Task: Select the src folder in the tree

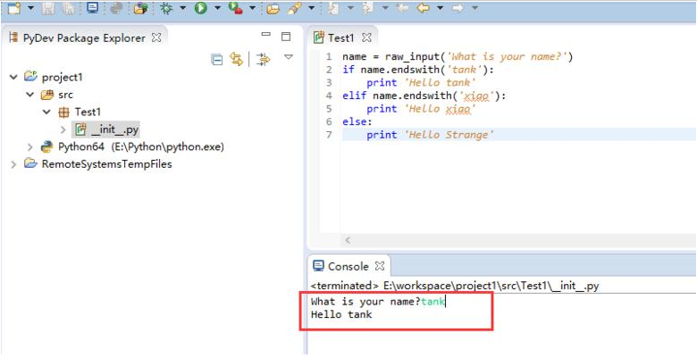Action: 65,95
